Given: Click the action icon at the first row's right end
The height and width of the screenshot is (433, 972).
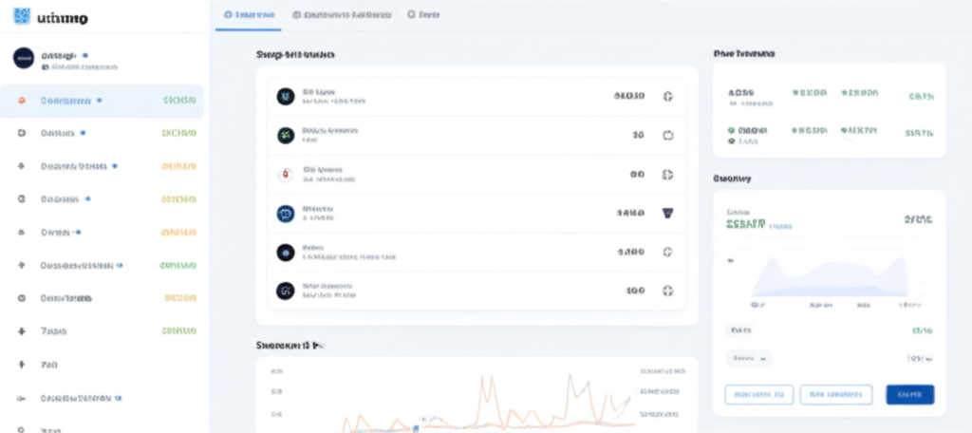Looking at the screenshot, I should coord(666,96).
